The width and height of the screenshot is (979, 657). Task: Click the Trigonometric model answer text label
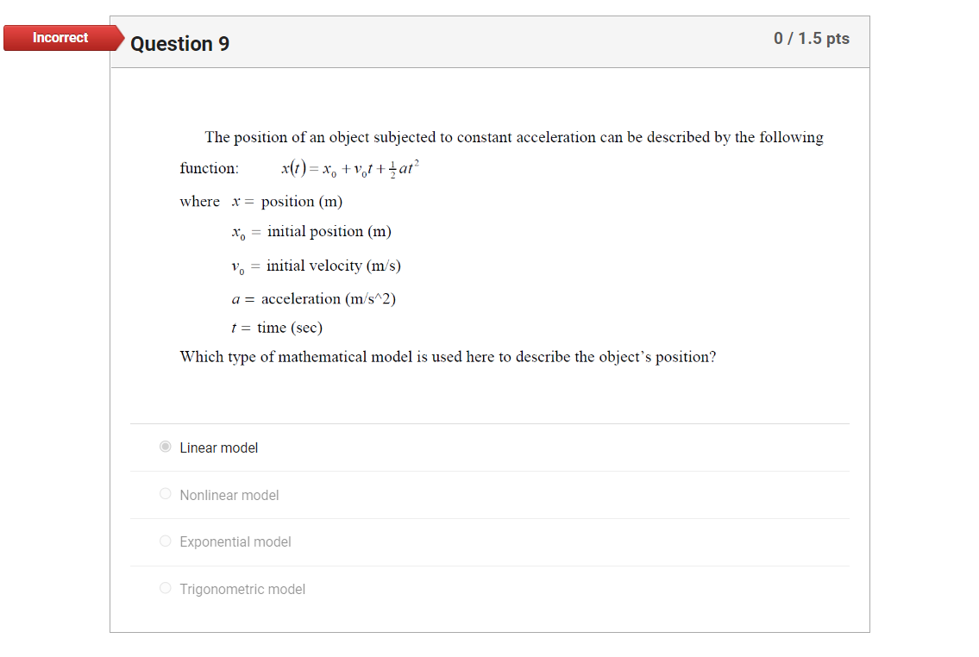(242, 589)
